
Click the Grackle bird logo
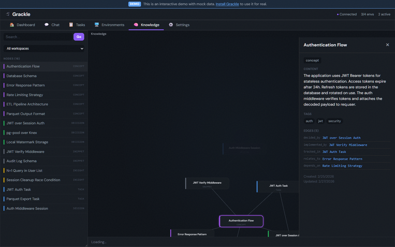pos(8,14)
